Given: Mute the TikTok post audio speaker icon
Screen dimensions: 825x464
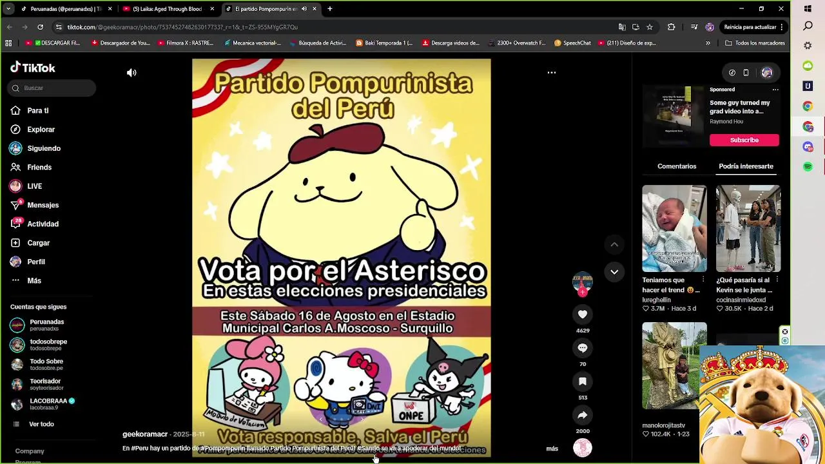Looking at the screenshot, I should tap(131, 73).
